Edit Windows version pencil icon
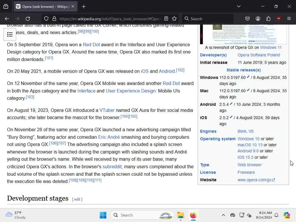The height and width of the screenshot is (222, 296). coord(248,77)
